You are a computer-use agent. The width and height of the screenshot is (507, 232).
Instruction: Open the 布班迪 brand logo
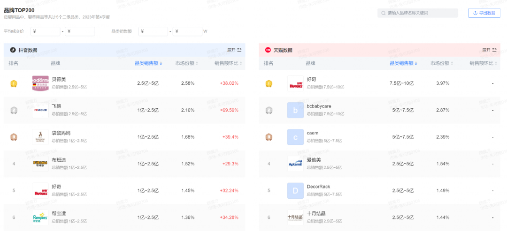[40, 164]
